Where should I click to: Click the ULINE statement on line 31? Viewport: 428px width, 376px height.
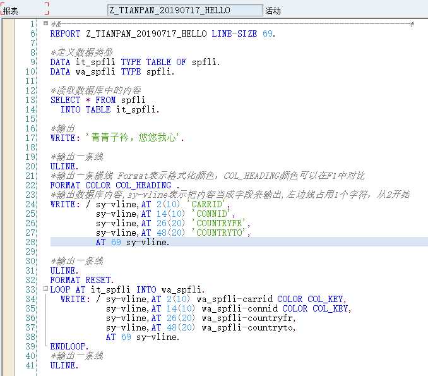point(64,271)
